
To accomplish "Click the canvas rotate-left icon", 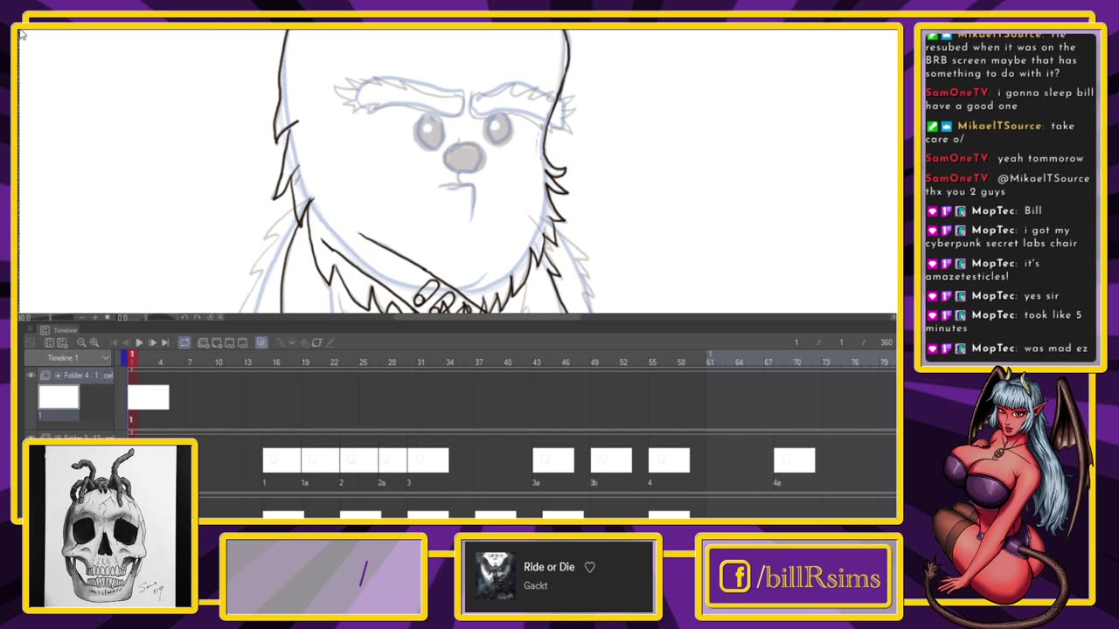I will [184, 317].
